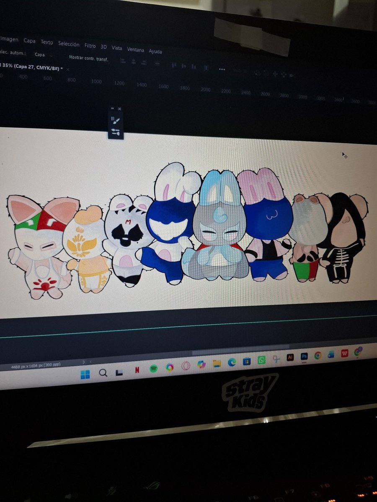Open WPS Office from the taskbar
Viewport: 377px width, 502px height.
344,353
